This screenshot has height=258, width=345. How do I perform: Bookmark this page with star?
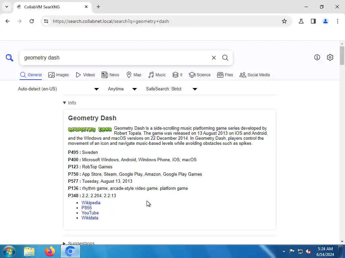pyautogui.click(x=284, y=21)
